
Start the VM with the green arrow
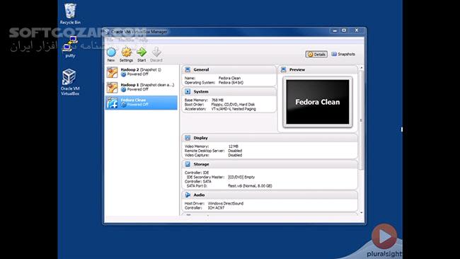click(142, 54)
